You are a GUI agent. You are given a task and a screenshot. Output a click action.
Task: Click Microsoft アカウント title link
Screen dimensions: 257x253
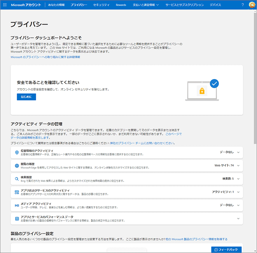click(x=26, y=5)
